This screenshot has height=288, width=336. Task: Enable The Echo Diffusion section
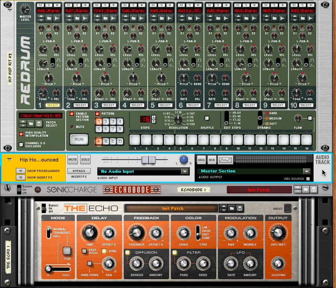pos(127,252)
